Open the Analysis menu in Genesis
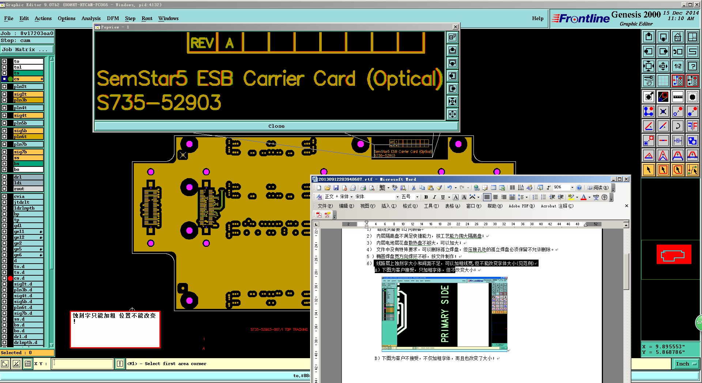 point(91,18)
